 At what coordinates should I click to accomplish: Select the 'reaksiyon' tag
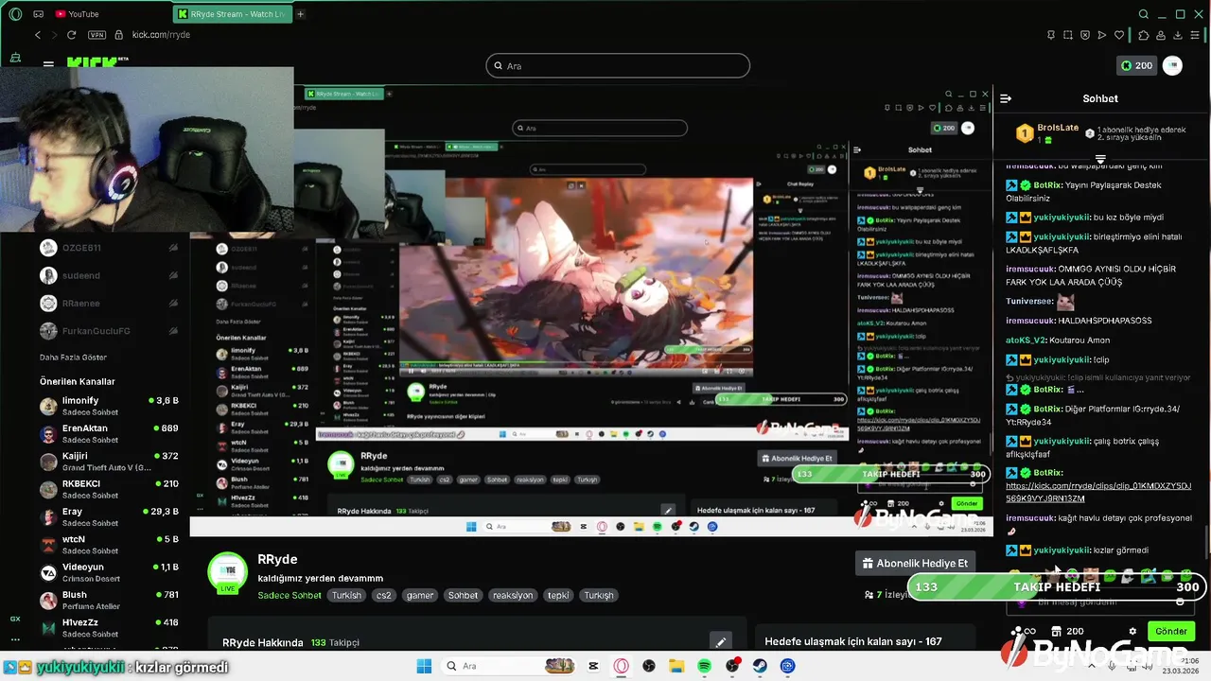(x=513, y=596)
